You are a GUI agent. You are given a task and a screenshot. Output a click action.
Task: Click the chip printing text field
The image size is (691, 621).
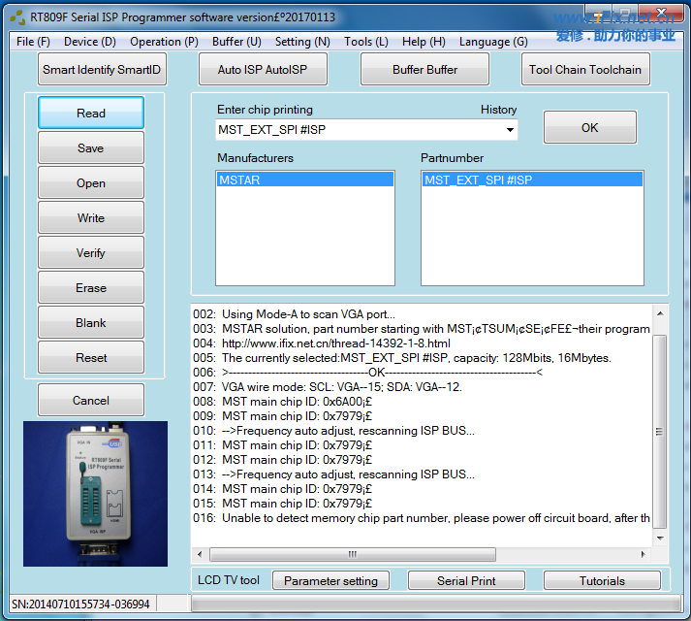[x=357, y=130]
